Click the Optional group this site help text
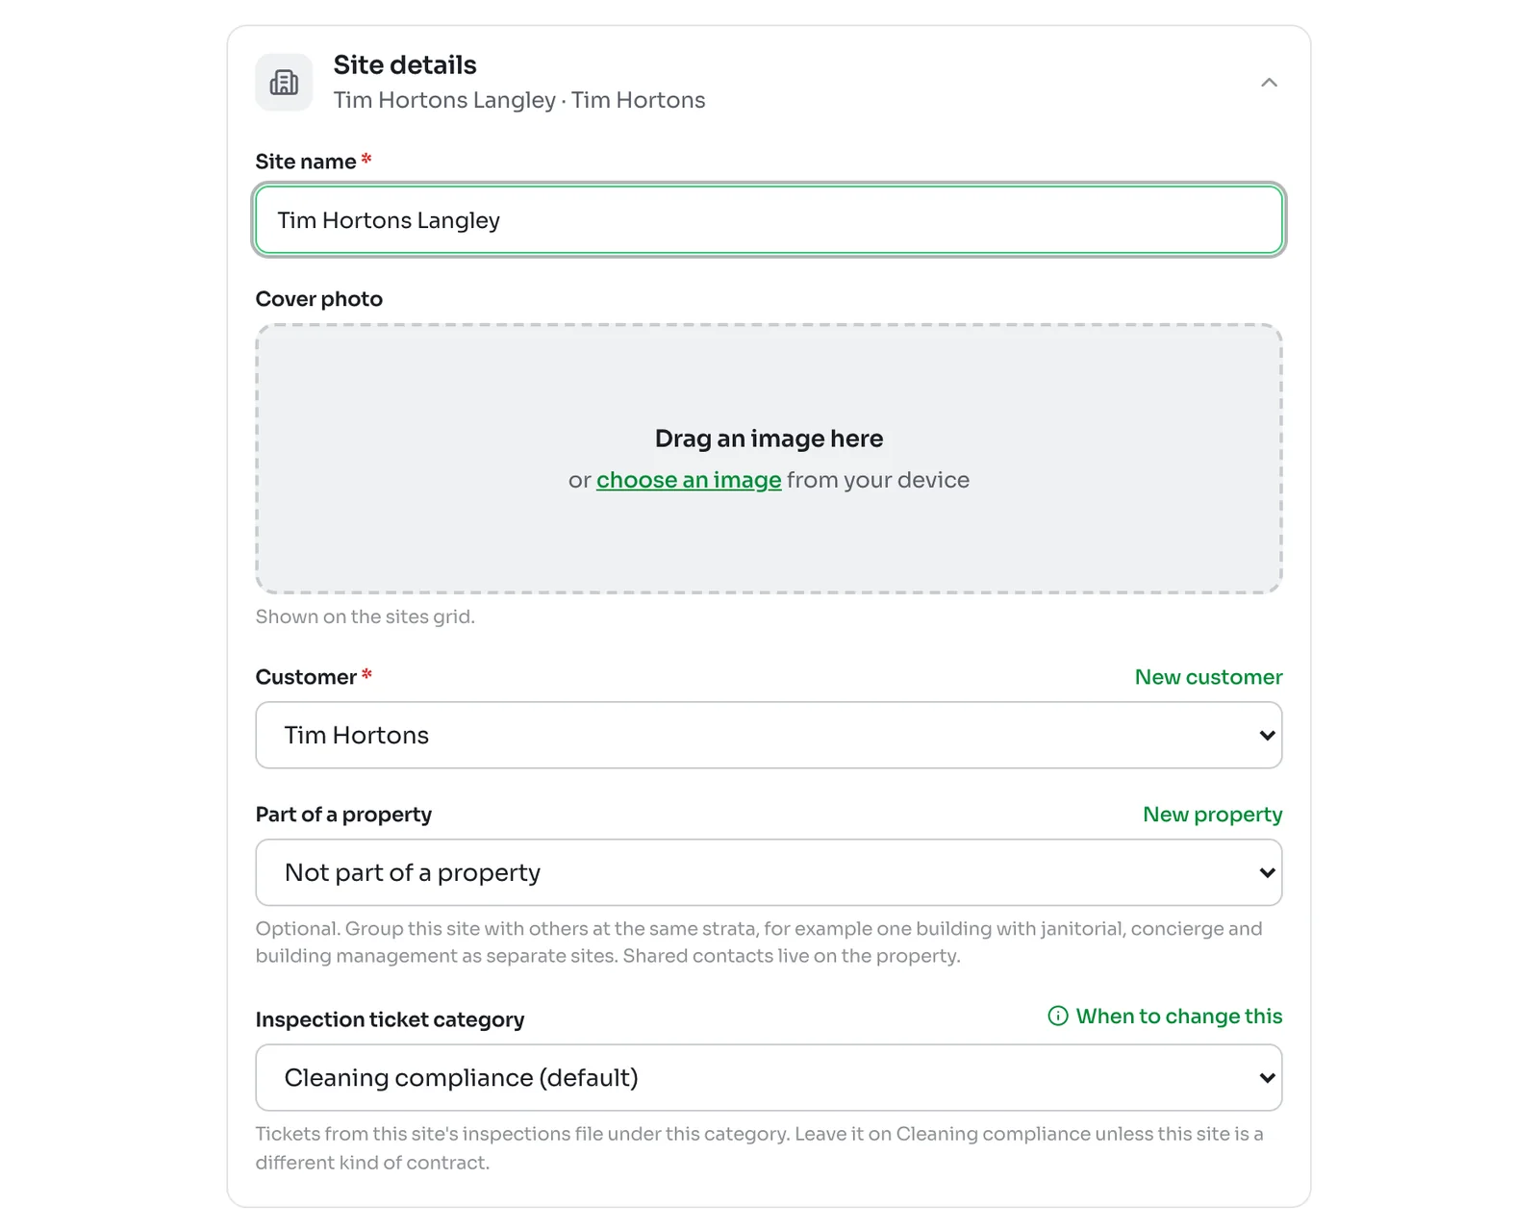The image size is (1539, 1231). (759, 942)
